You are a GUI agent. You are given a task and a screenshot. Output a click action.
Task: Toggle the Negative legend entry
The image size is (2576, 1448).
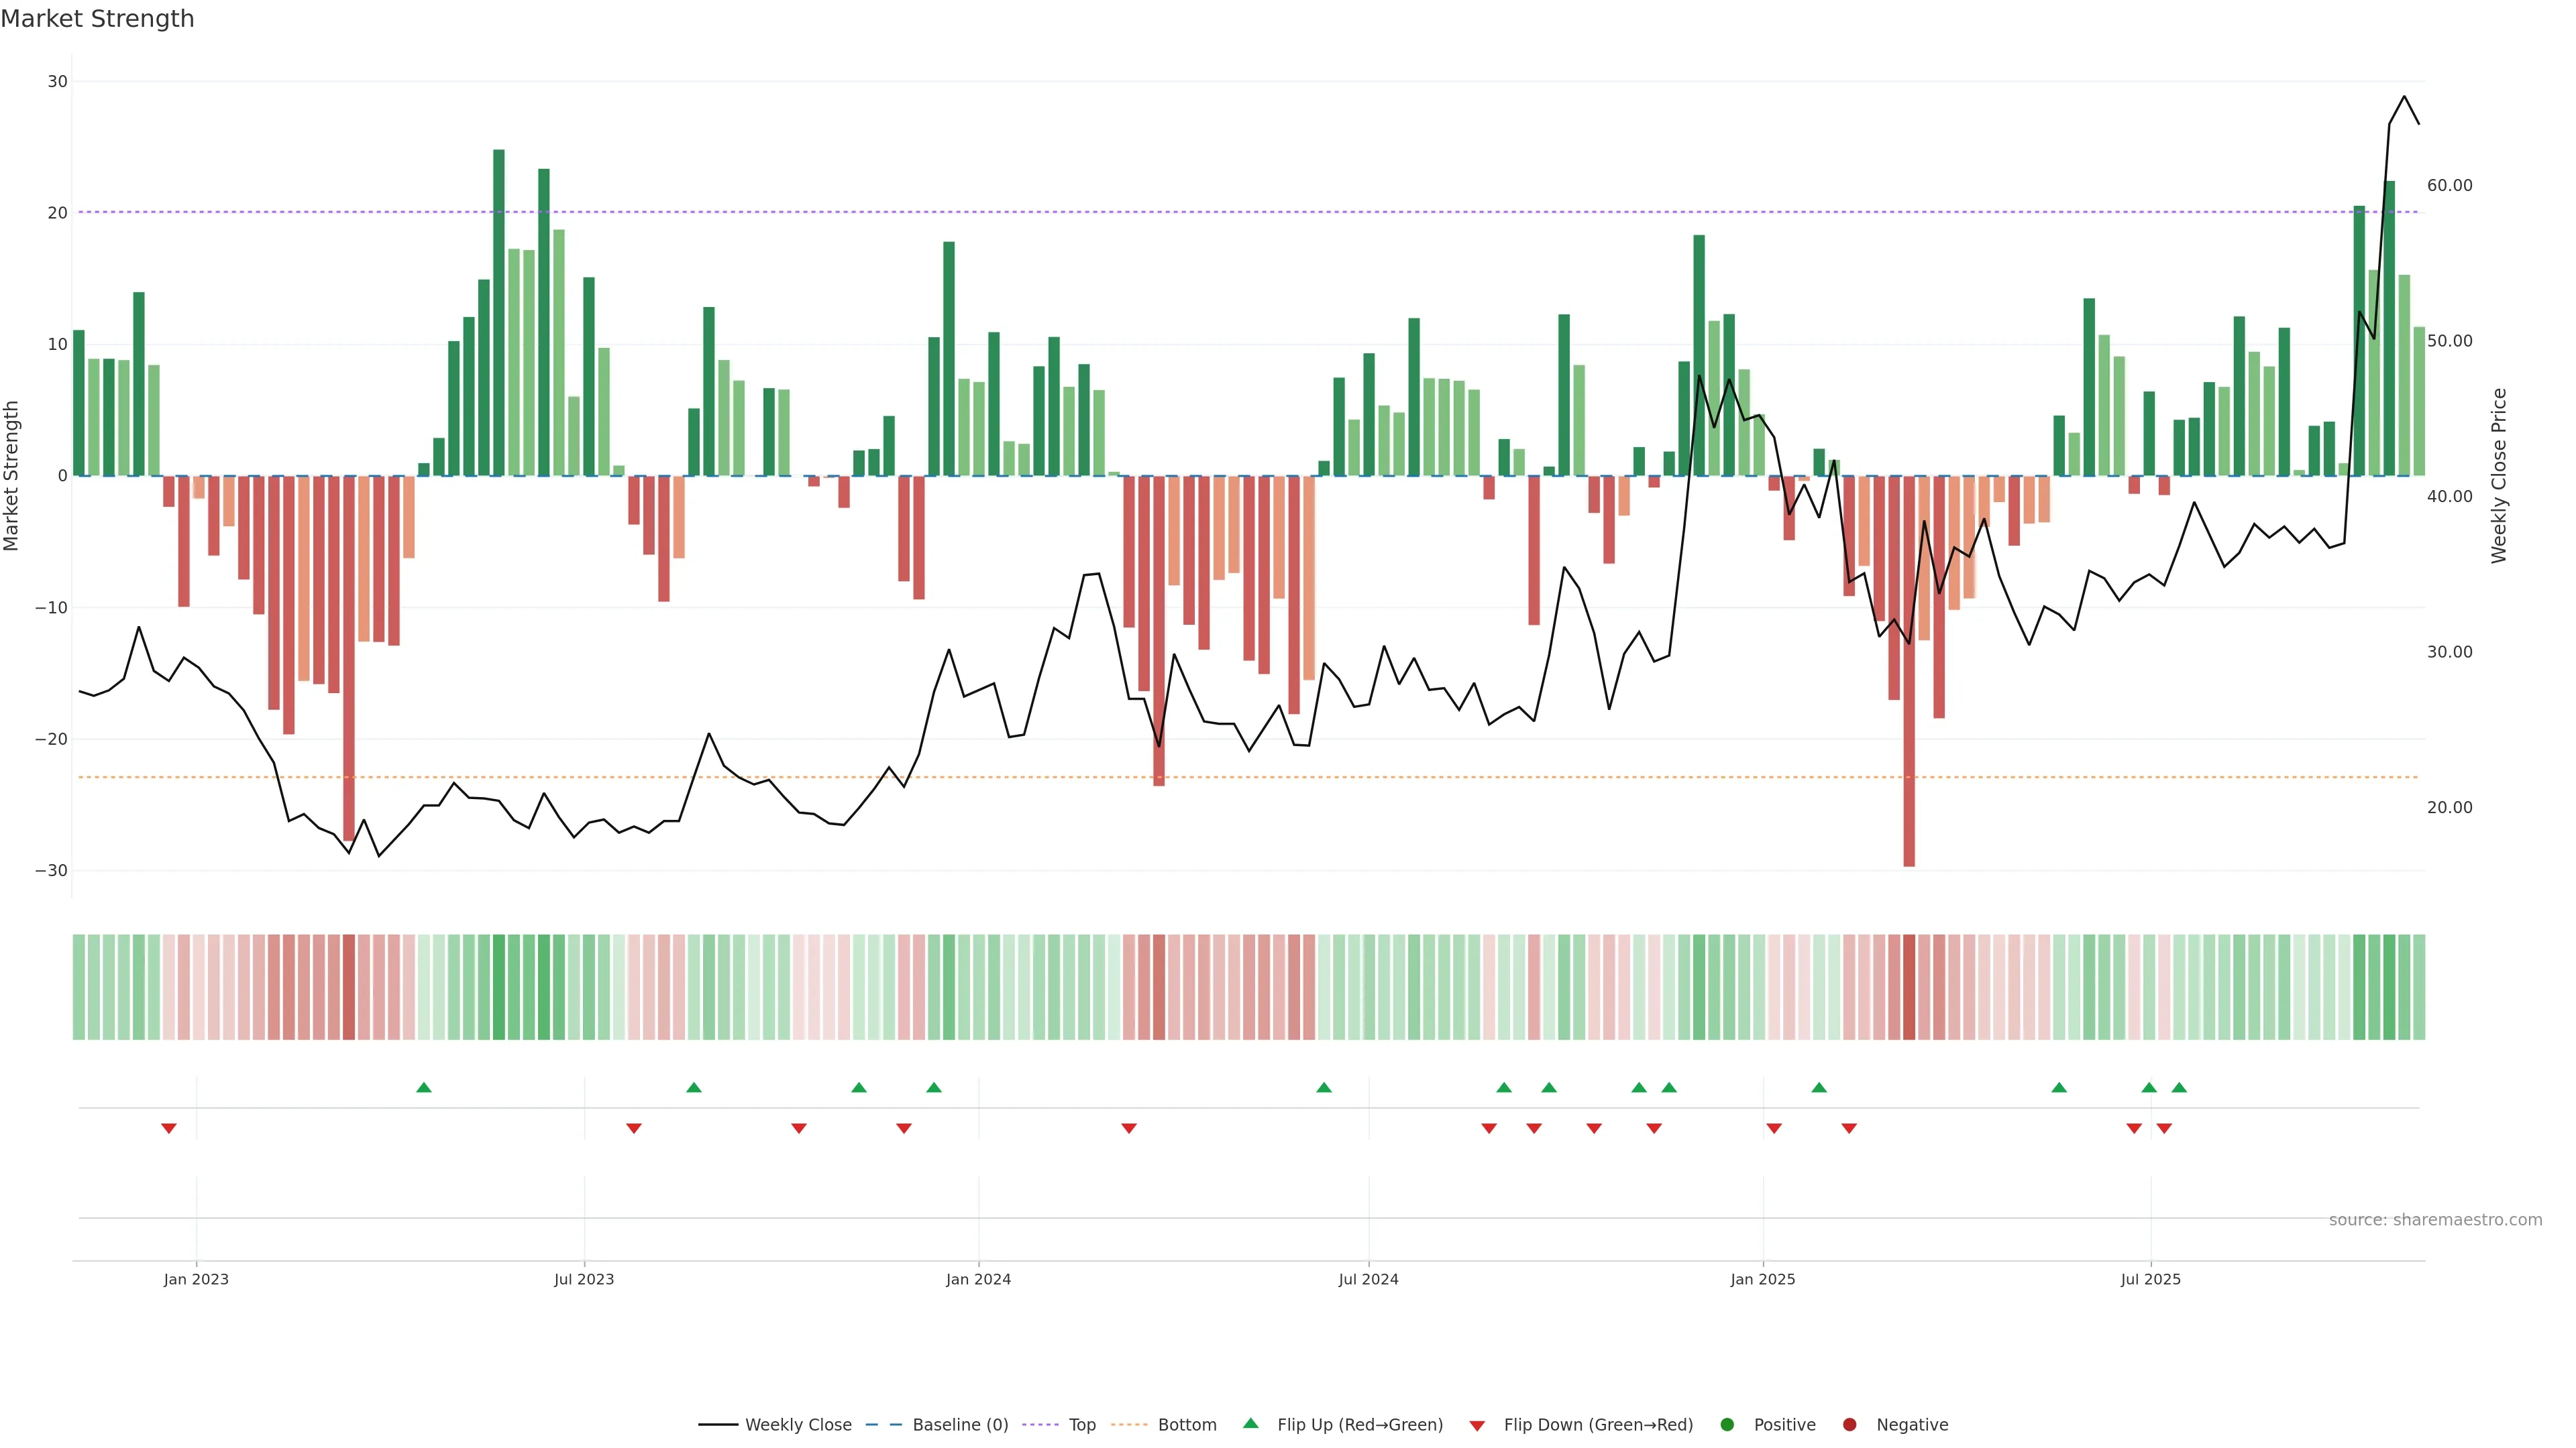click(x=1911, y=1424)
